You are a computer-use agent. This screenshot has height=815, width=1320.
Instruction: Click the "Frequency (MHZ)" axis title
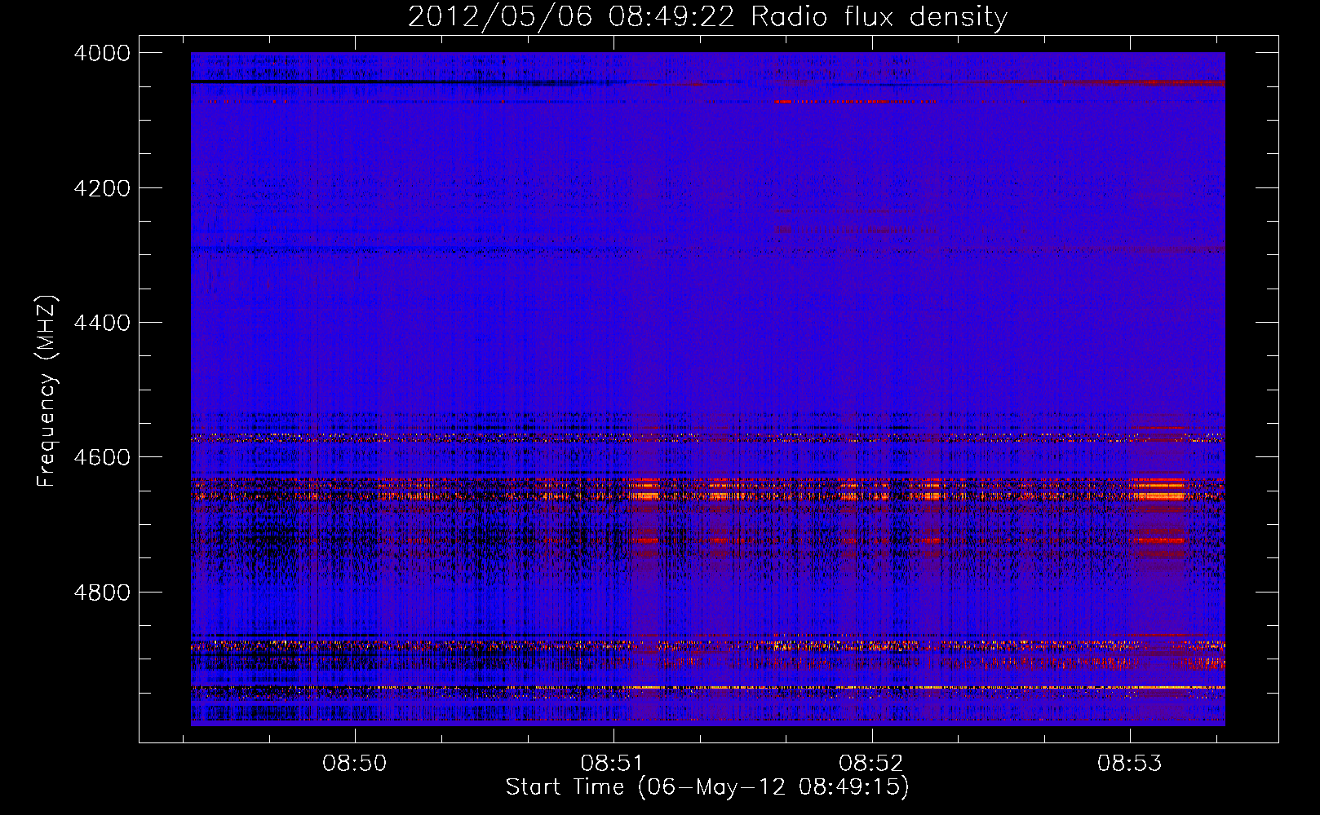click(47, 391)
